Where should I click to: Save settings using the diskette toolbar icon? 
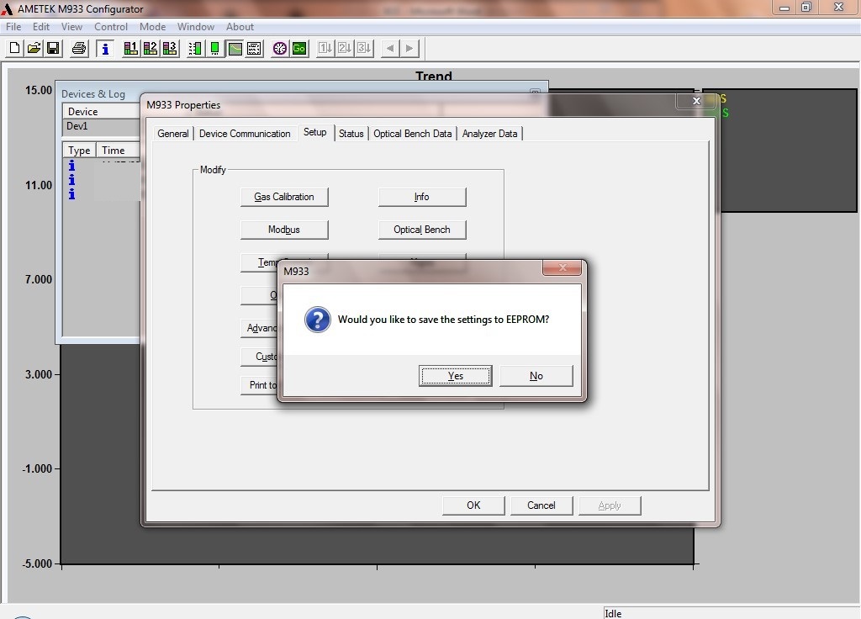[x=53, y=48]
